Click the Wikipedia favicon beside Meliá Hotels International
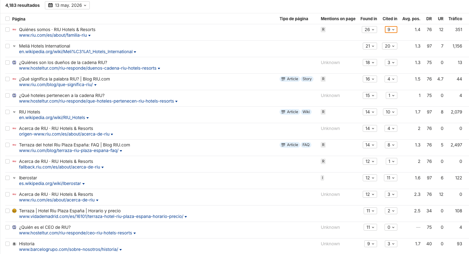The height and width of the screenshot is (254, 469). [x=14, y=46]
